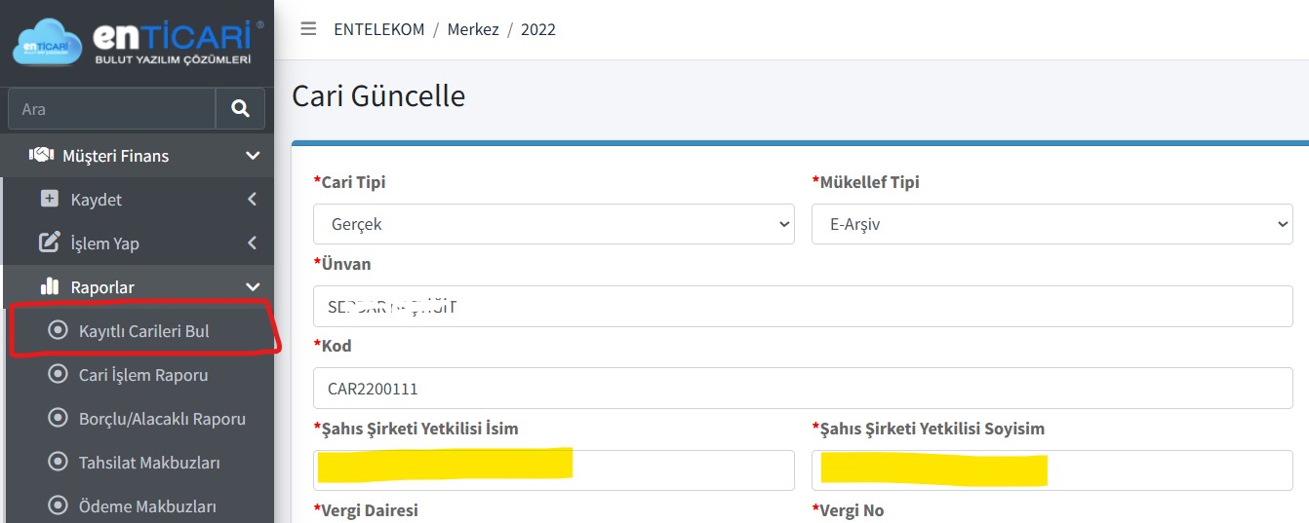Click the enTicari cloud logo
Image resolution: width=1309 pixels, height=523 pixels.
pyautogui.click(x=47, y=44)
